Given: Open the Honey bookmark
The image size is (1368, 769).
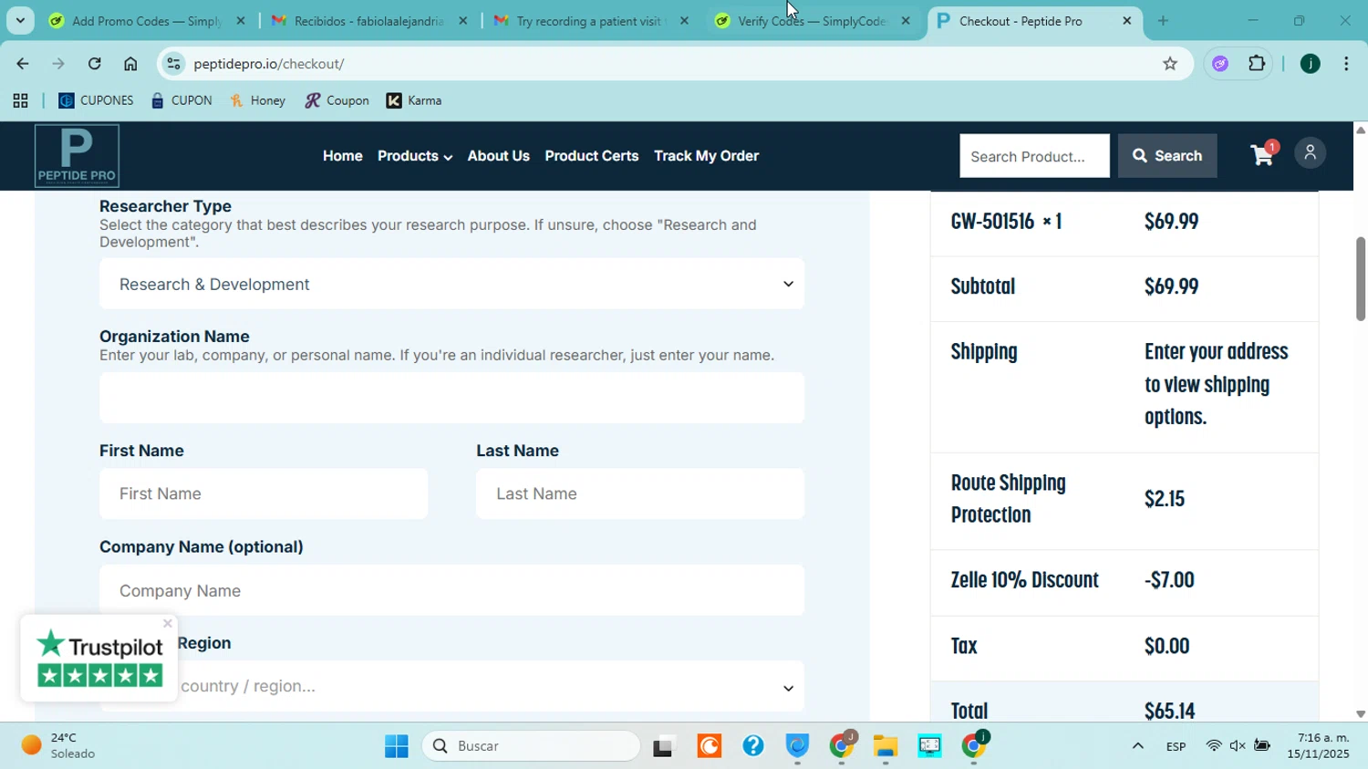Looking at the screenshot, I should point(258,101).
